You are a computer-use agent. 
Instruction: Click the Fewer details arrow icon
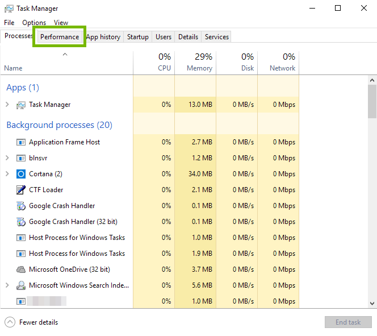coord(10,322)
